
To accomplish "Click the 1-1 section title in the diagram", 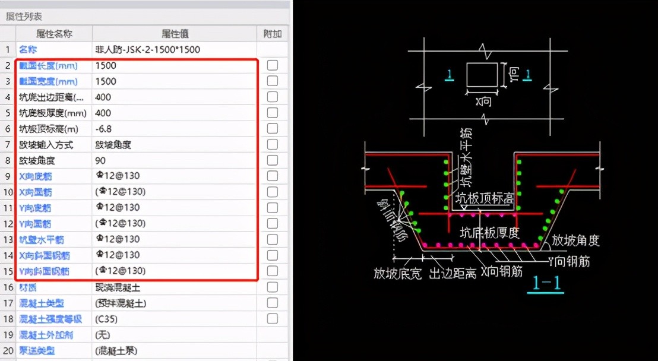I will [x=546, y=283].
